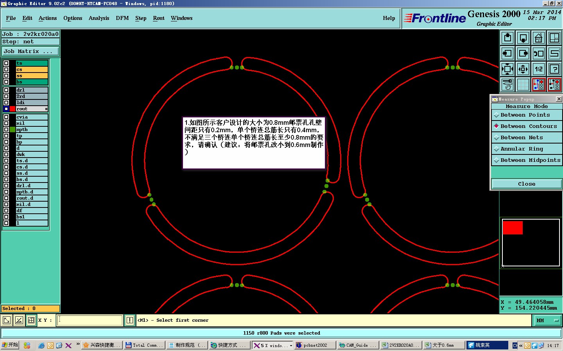Click the X Y coordinate input field
The width and height of the screenshot is (563, 351).
click(x=90, y=321)
